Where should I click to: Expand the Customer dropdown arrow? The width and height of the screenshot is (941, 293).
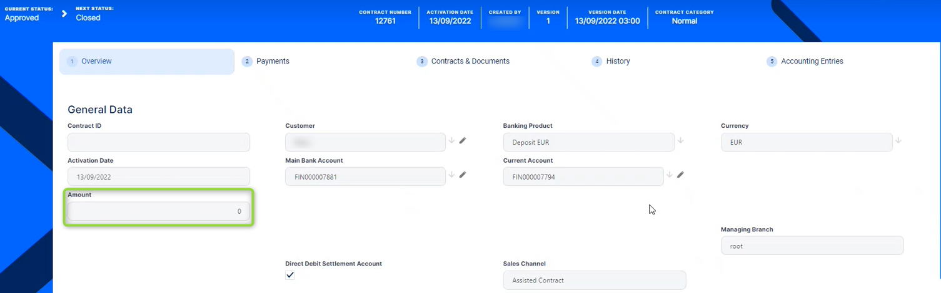(x=451, y=141)
